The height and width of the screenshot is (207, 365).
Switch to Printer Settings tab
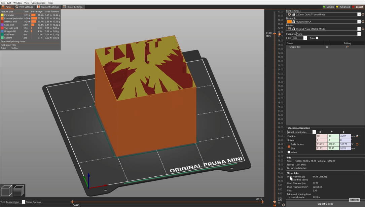pyautogui.click(x=73, y=7)
